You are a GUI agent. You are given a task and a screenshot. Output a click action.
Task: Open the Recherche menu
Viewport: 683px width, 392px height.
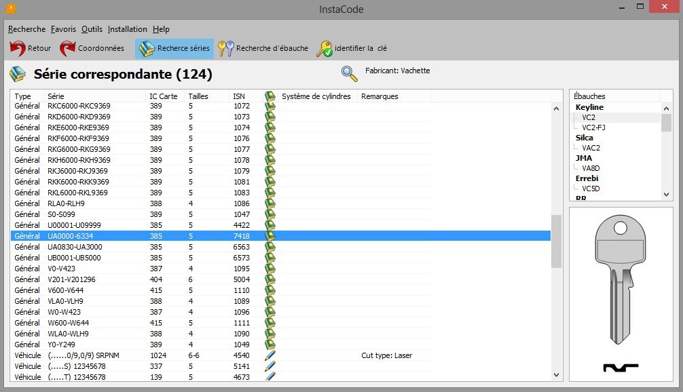point(26,29)
